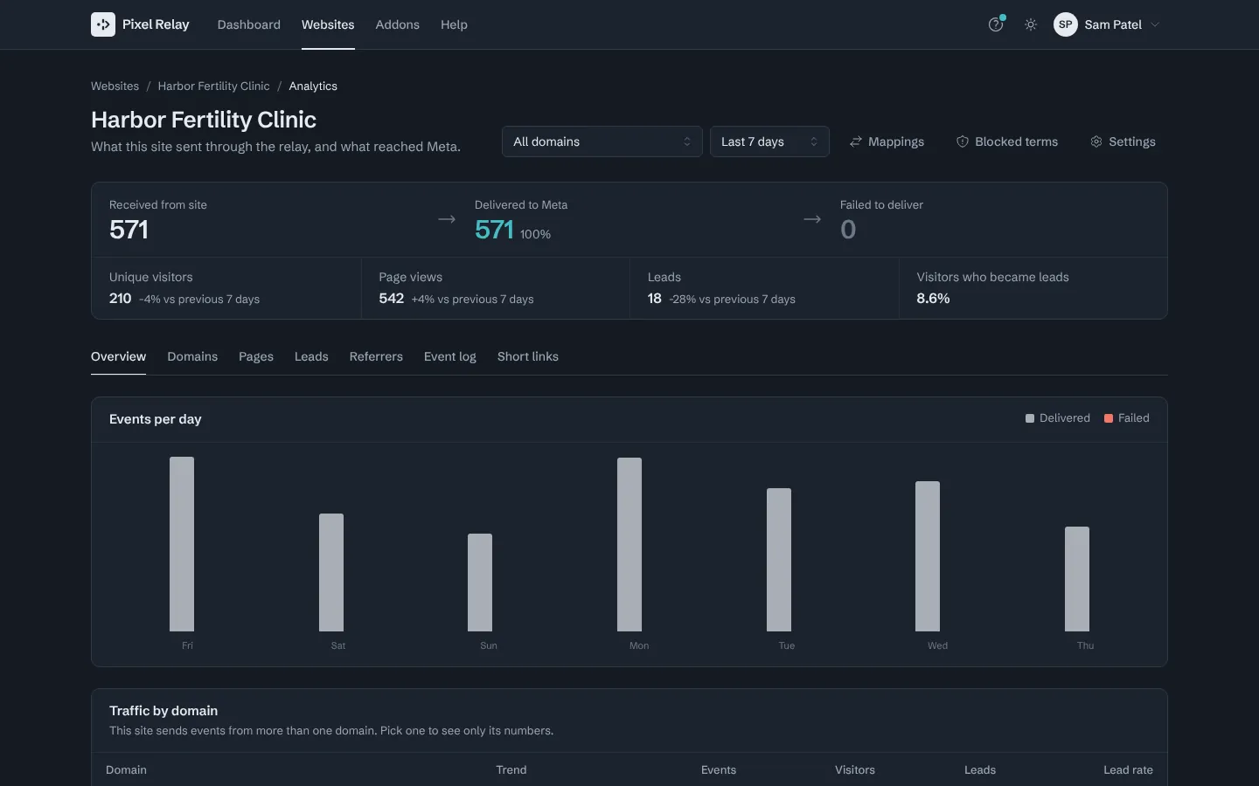Click the Pixel Relay logo icon

click(x=103, y=24)
